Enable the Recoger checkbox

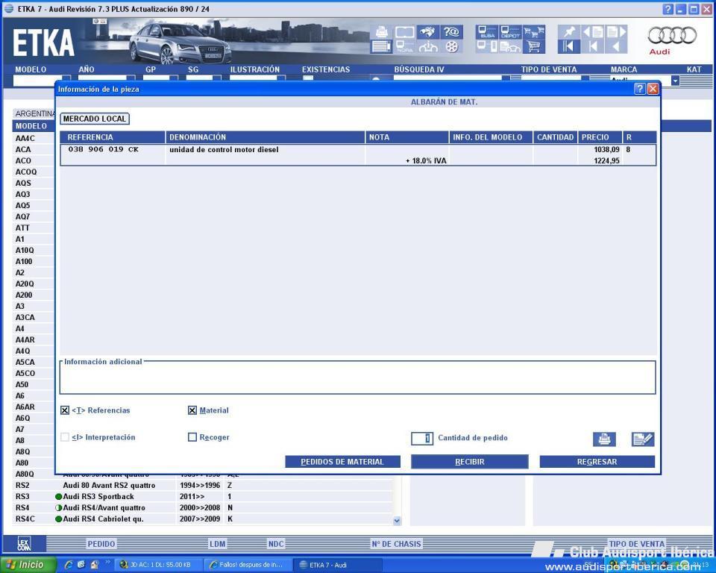click(192, 437)
